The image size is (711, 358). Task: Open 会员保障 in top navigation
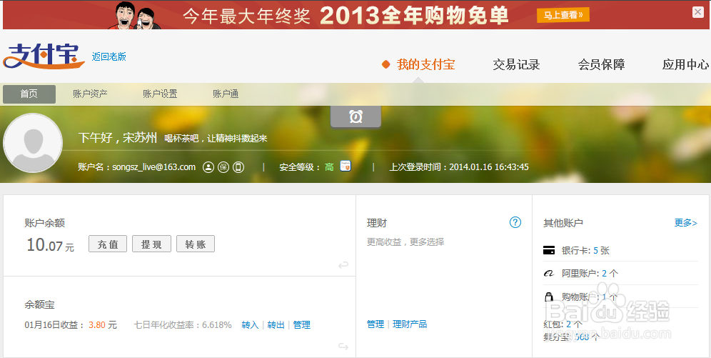coord(601,64)
